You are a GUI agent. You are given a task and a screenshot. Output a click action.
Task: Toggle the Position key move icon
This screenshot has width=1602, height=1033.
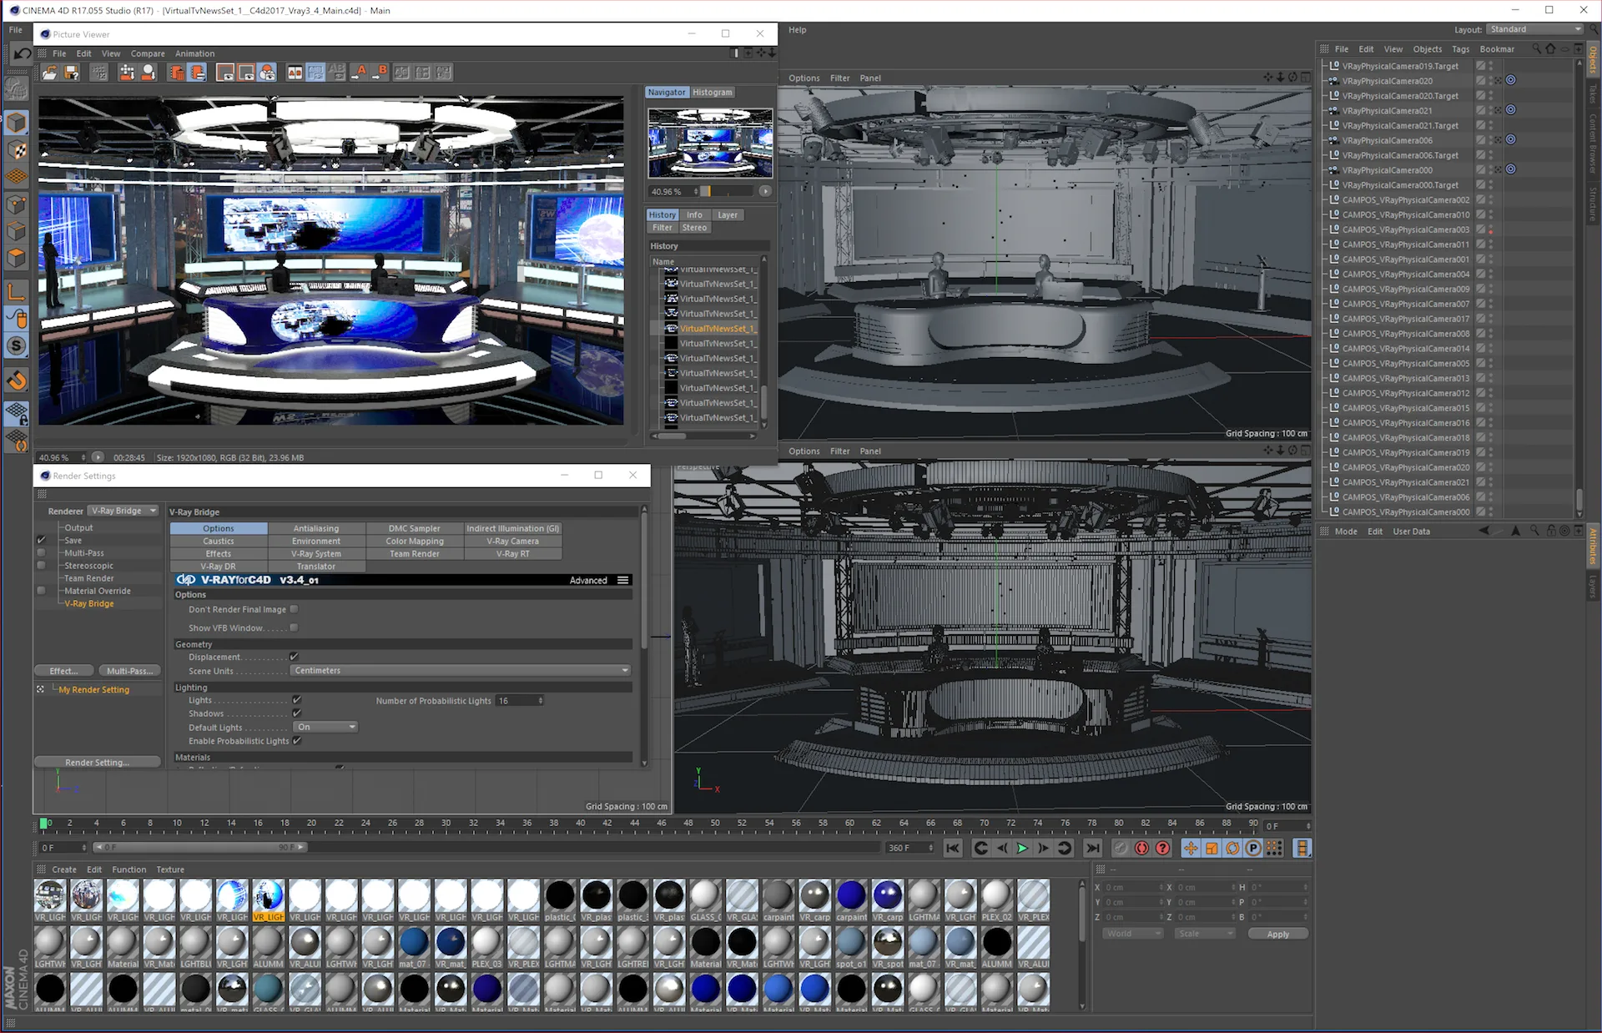point(1191,848)
